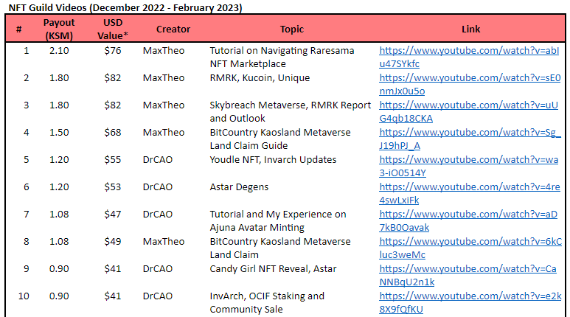
Task: Select creator DrCAO in row 5
Action: tap(158, 159)
